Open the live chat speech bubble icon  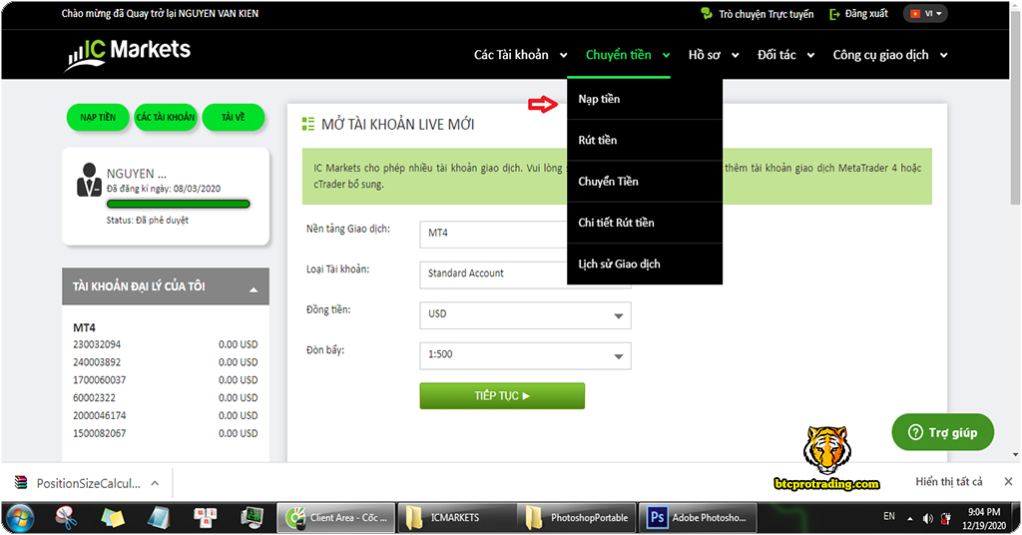click(x=707, y=14)
